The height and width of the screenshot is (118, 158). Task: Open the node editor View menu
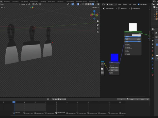point(120,4)
